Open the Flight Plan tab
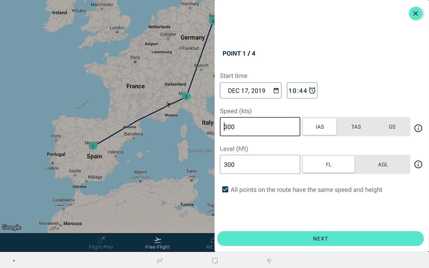Screen dimensions: 429x268 click(x=101, y=243)
